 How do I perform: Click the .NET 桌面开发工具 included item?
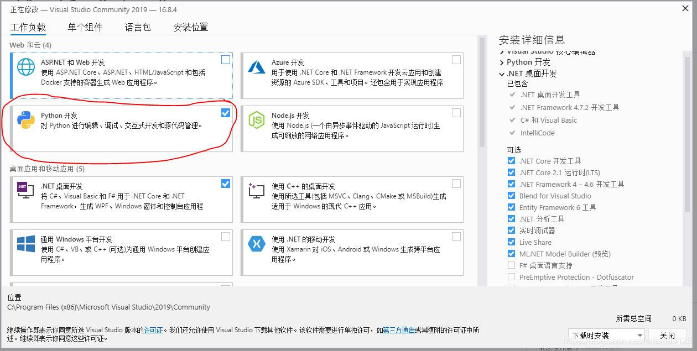(x=550, y=95)
